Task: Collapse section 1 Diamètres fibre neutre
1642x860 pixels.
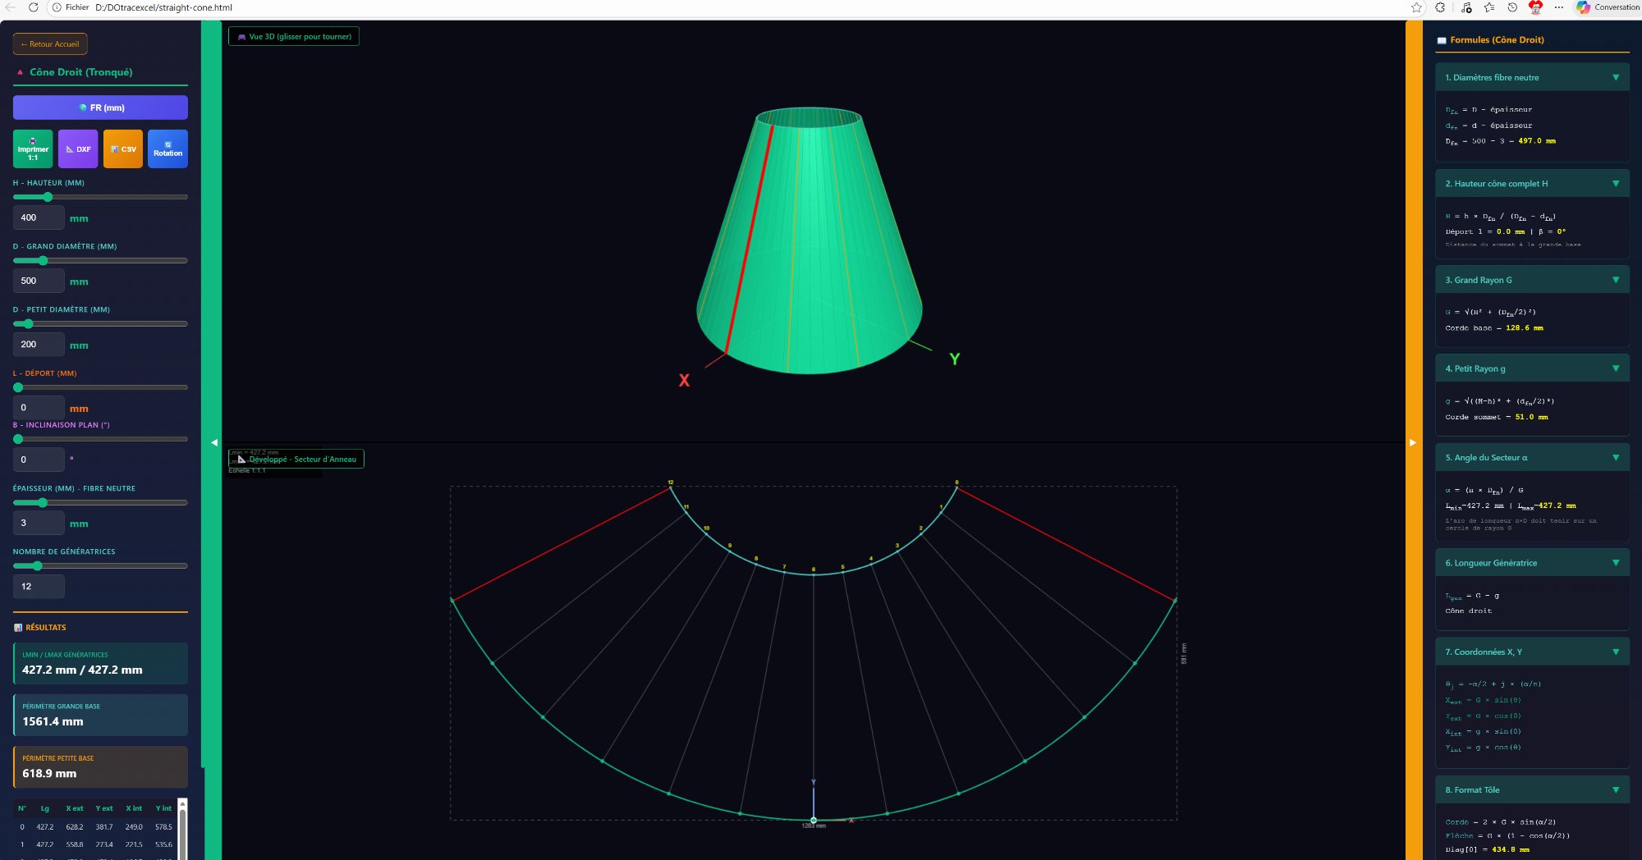Action: click(x=1616, y=76)
